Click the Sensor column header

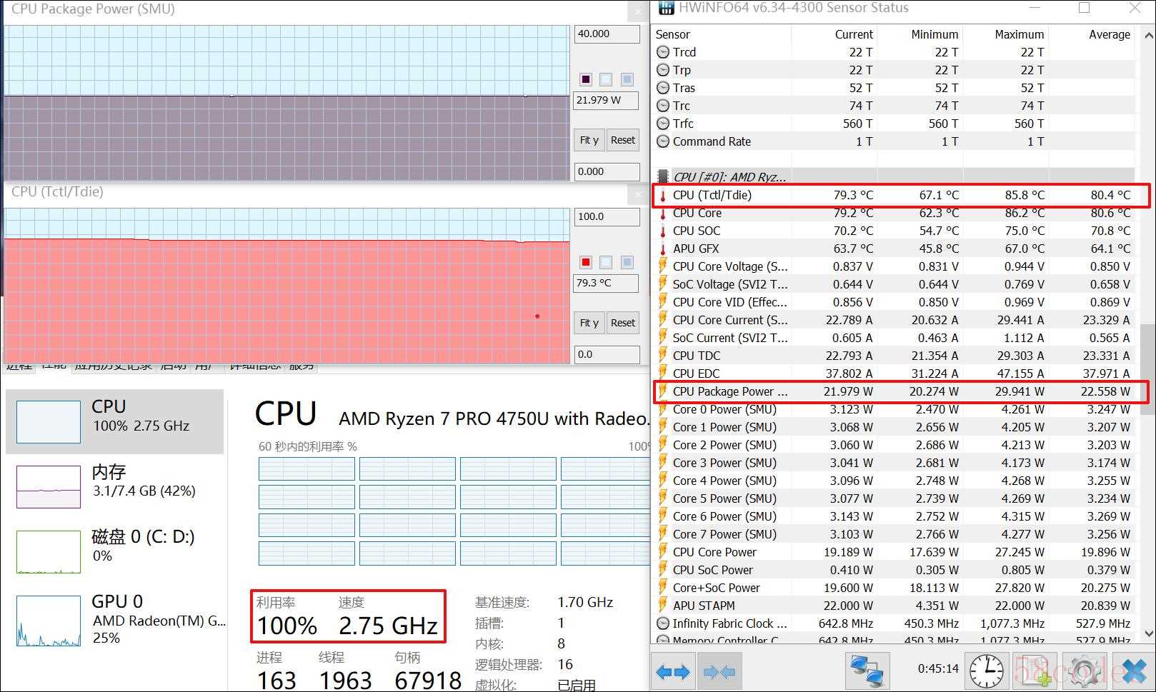point(722,34)
